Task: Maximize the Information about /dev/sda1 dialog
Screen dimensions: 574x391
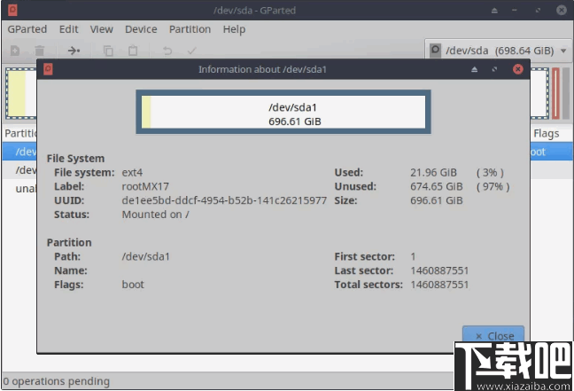Action: pyautogui.click(x=494, y=69)
